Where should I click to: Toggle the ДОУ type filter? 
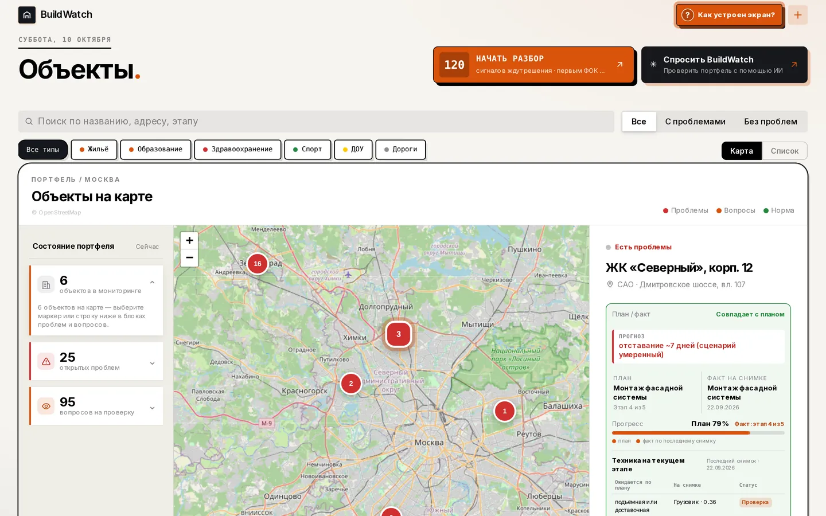coord(353,150)
